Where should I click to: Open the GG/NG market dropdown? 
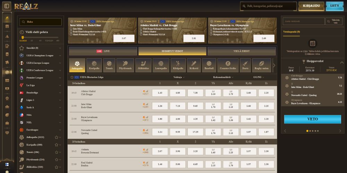click(259, 77)
